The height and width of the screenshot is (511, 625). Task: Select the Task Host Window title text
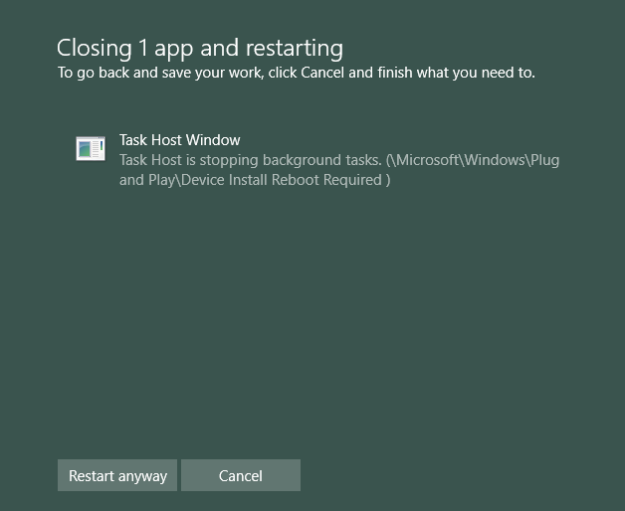click(x=180, y=140)
